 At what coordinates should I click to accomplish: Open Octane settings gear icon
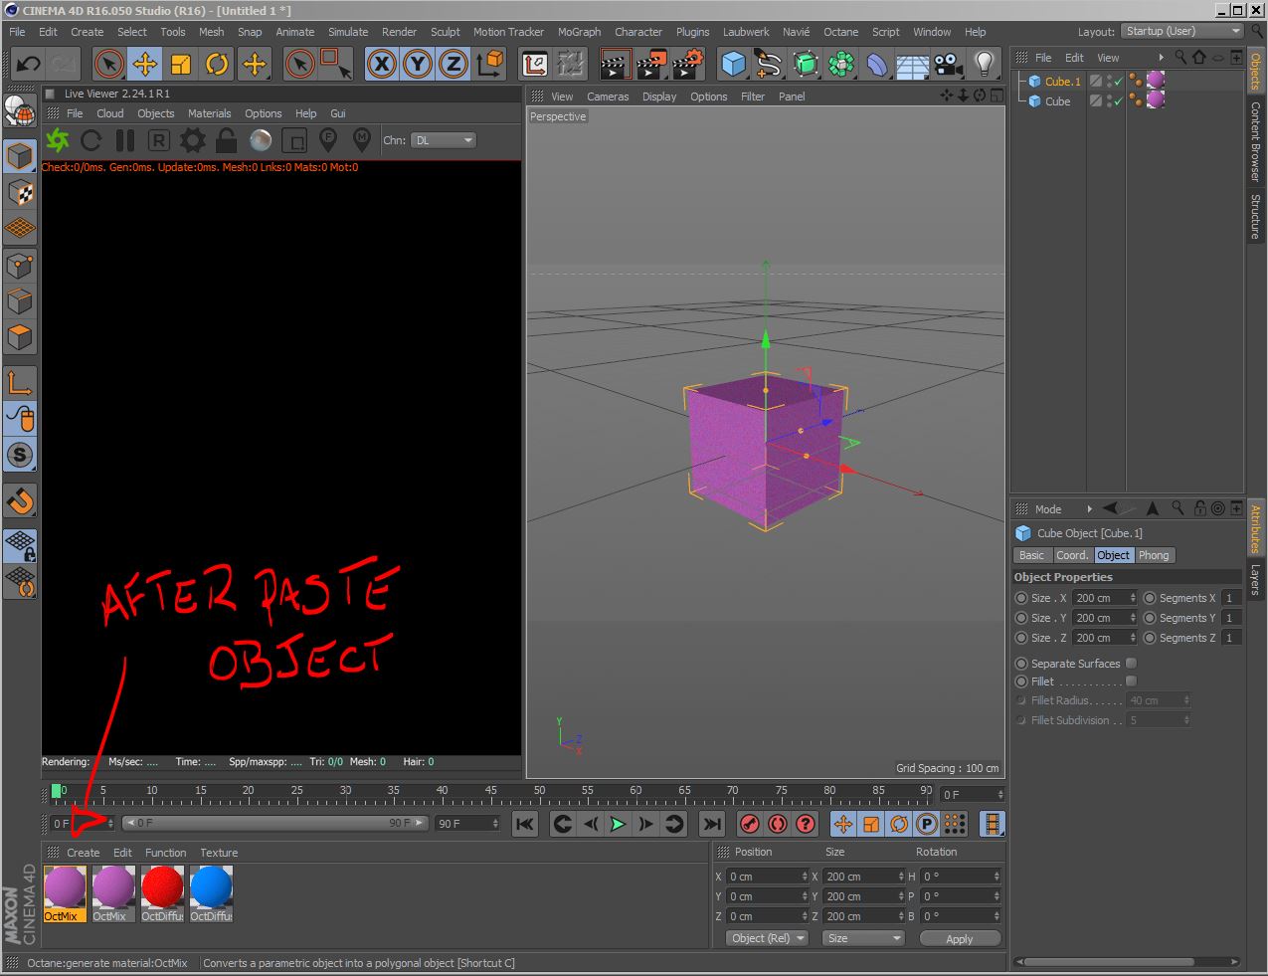coord(193,140)
